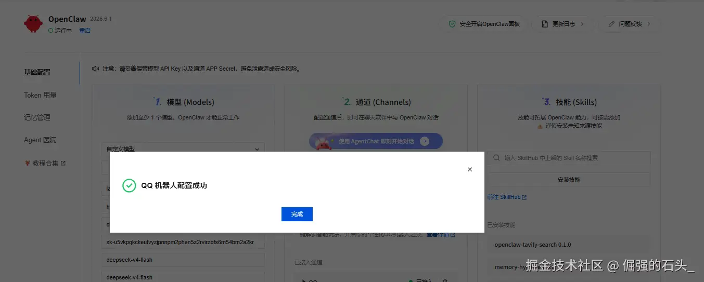704x282 pixels.
Task: Go to the Agent 医院 tab
Action: point(40,140)
